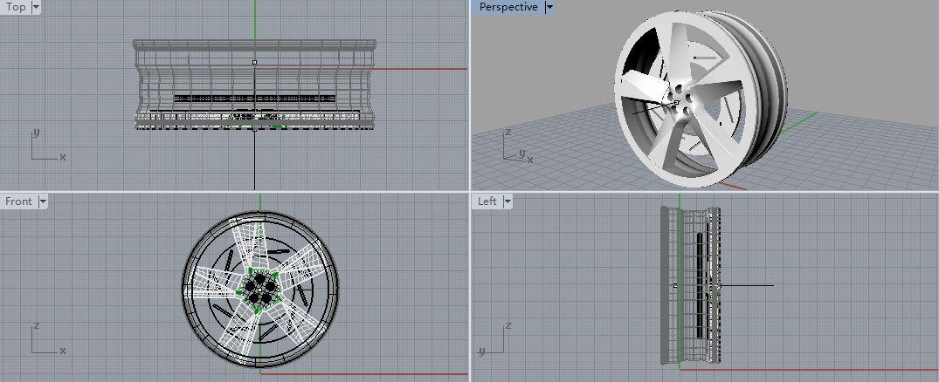Activate the Perspective viewport title
The image size is (939, 382).
pos(508,7)
